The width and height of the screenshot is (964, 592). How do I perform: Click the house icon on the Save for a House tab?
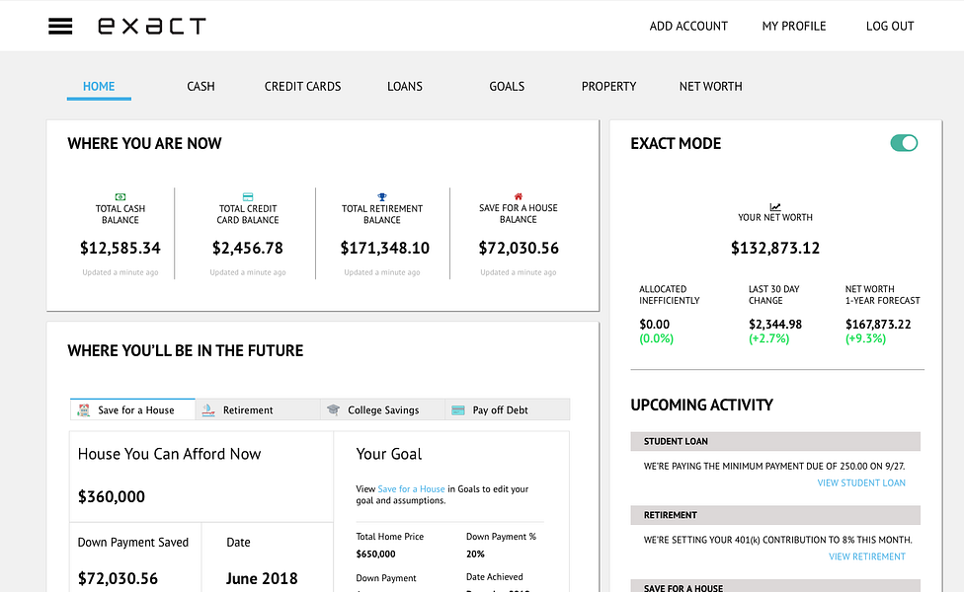[x=85, y=408]
